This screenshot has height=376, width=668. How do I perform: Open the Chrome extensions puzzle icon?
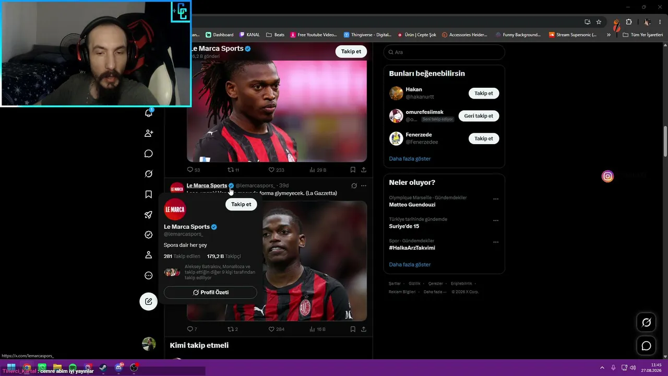[629, 22]
